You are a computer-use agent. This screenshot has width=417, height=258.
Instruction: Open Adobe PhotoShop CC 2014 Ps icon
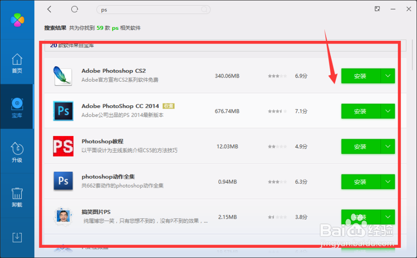click(x=63, y=111)
